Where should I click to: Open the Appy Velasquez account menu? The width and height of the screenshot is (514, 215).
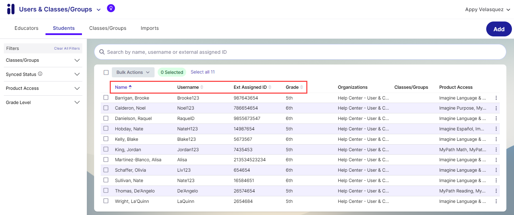click(488, 10)
